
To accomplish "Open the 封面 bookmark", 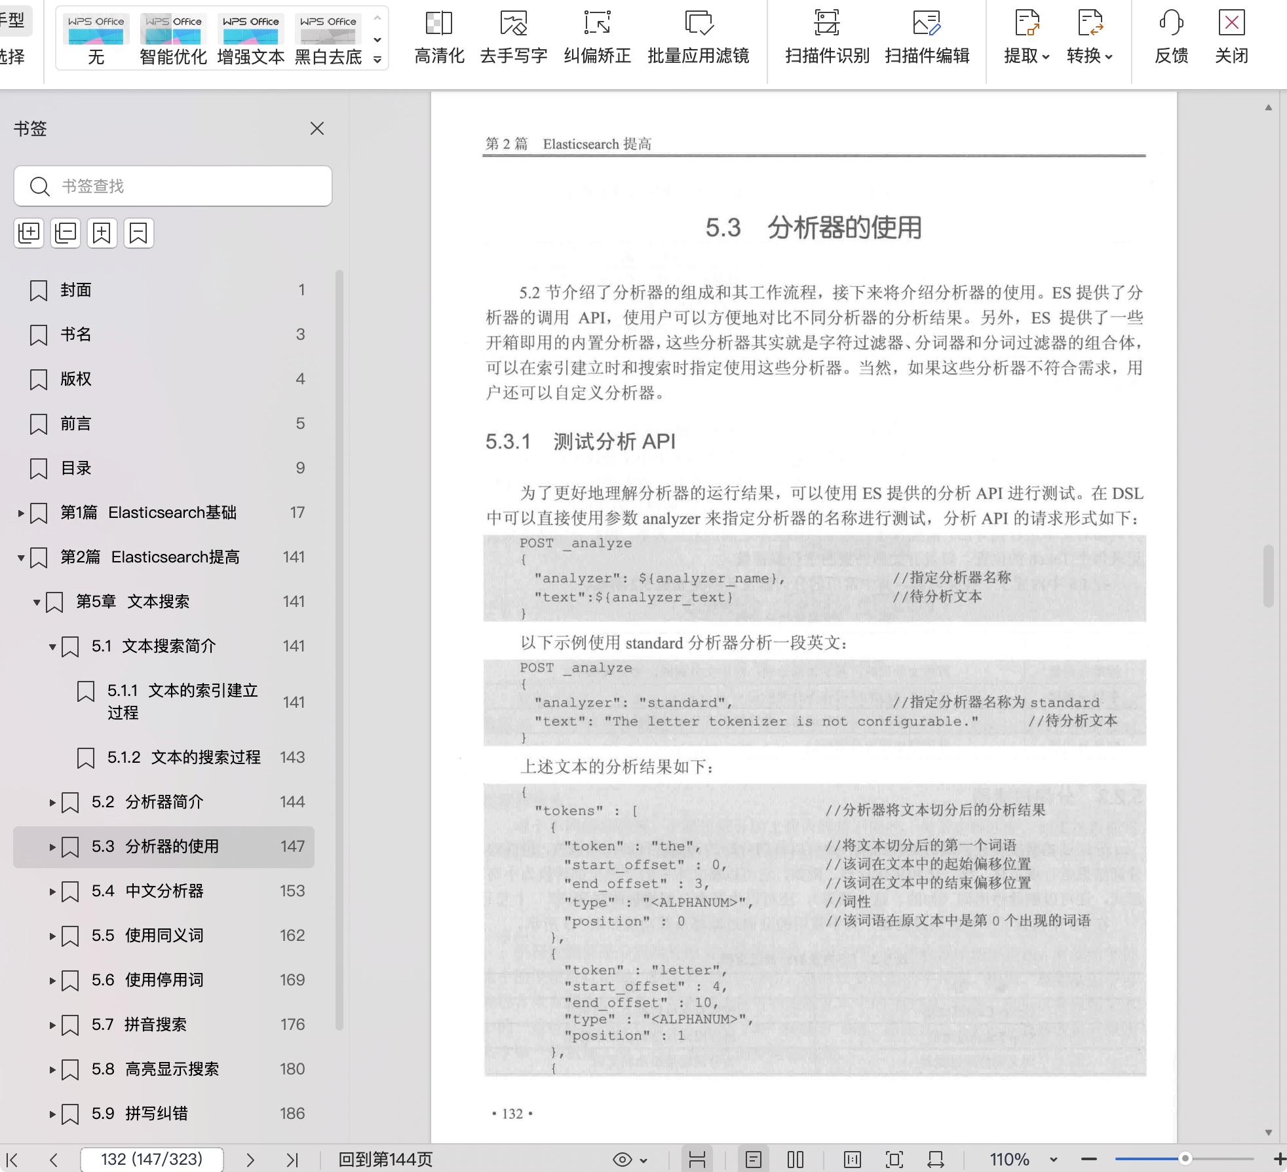I will [x=164, y=290].
